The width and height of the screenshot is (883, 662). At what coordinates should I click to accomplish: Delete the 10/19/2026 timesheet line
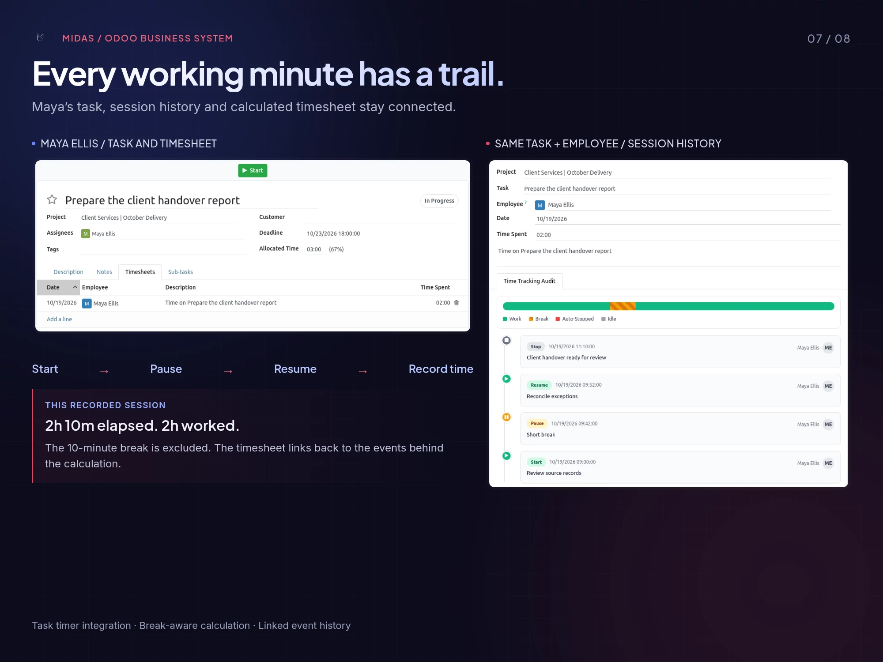click(x=457, y=303)
